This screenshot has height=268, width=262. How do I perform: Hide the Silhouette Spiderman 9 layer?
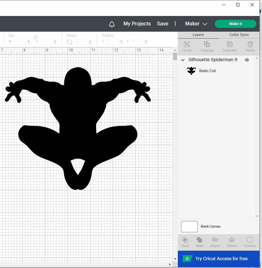tap(247, 60)
